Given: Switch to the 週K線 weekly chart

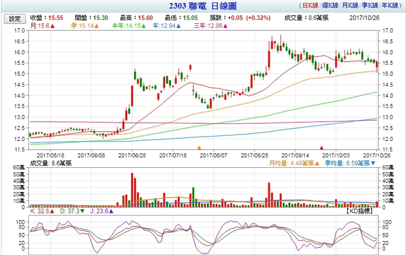Looking at the screenshot, I should [330, 6].
